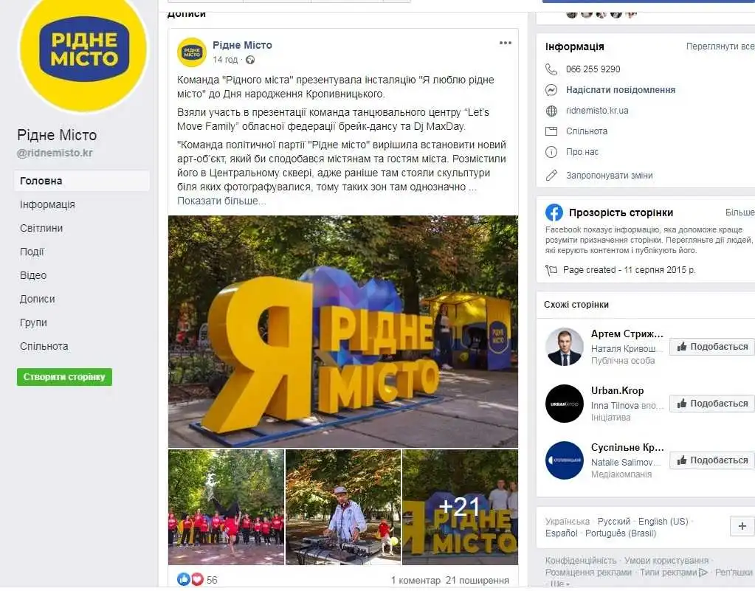The width and height of the screenshot is (755, 591).
Task: Open the DJ photo thumbnail
Action: tap(343, 507)
